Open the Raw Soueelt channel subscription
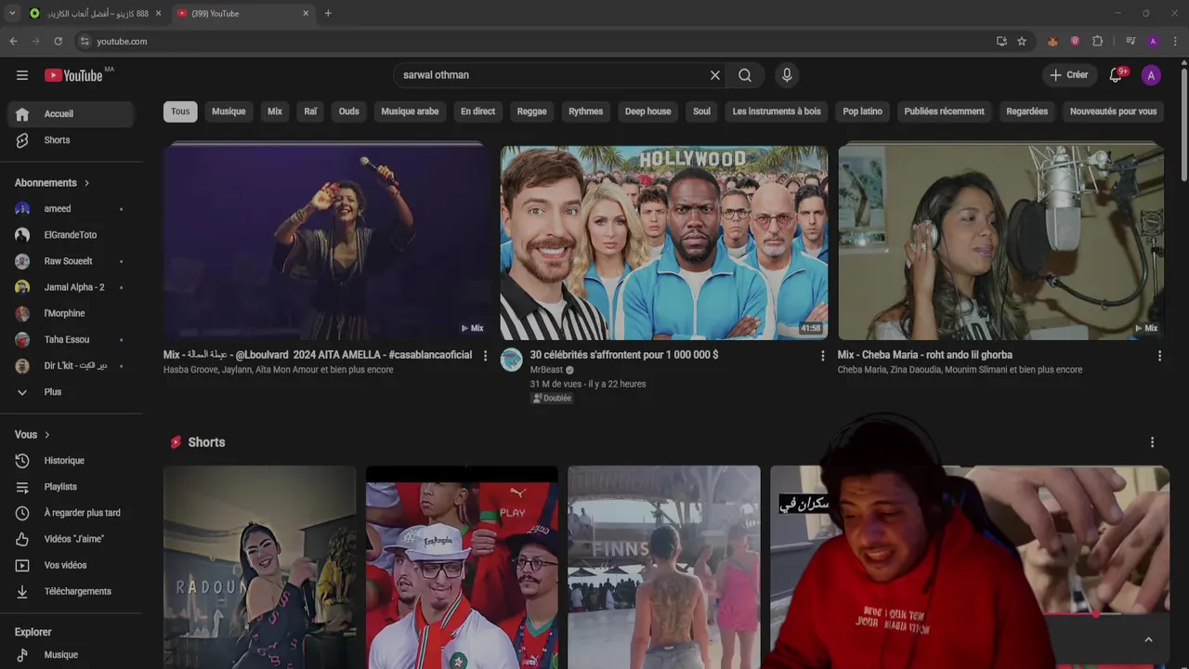 point(72,261)
